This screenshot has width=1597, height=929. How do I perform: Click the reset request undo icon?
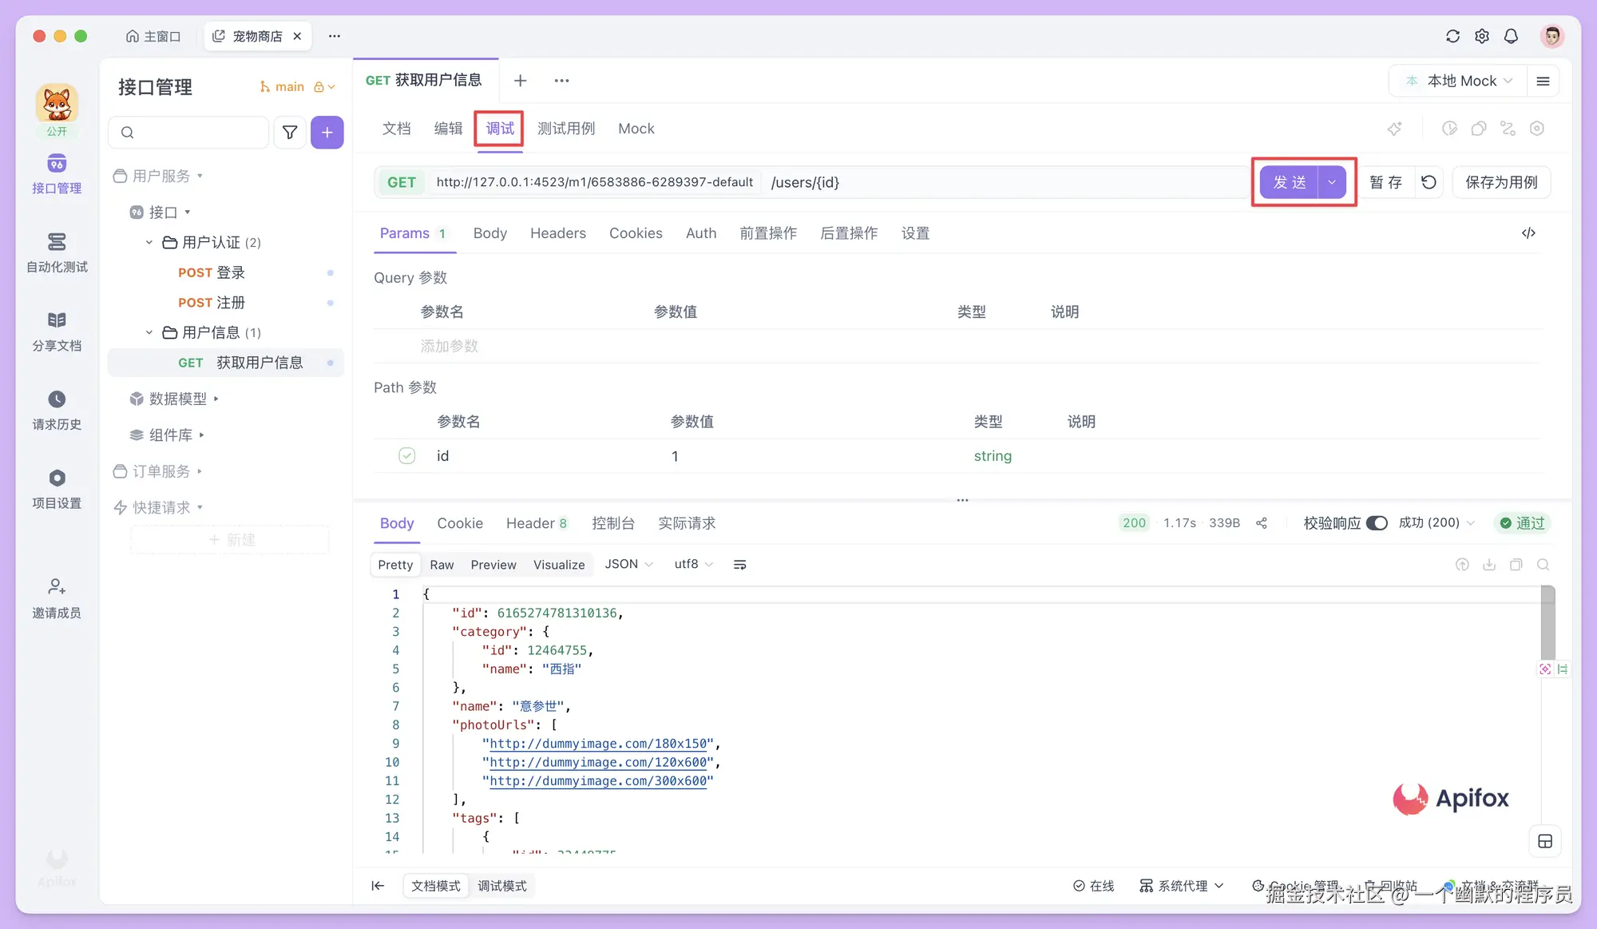point(1429,182)
